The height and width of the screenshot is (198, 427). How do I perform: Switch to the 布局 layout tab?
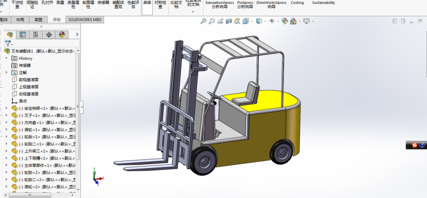pyautogui.click(x=20, y=20)
